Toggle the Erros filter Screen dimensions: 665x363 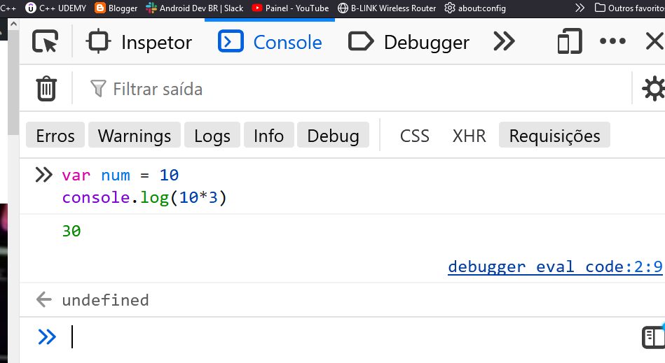tap(55, 135)
